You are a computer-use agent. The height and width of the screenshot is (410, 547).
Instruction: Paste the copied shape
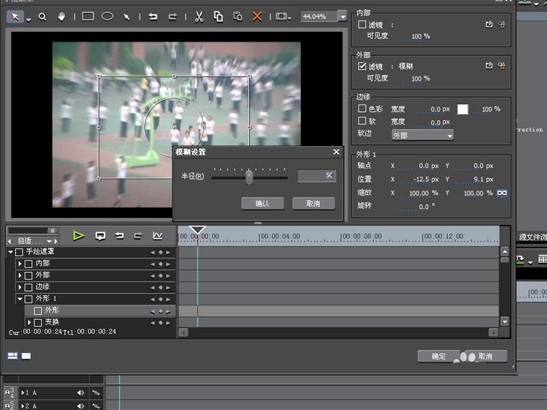[x=237, y=16]
